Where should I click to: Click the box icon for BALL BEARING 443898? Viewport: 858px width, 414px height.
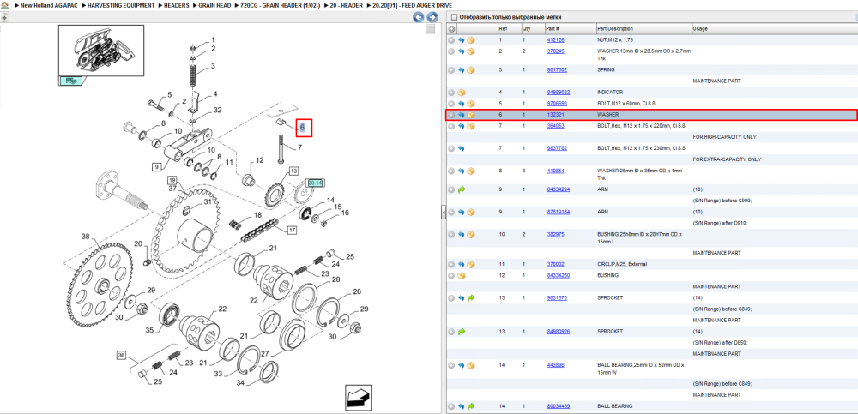470,365
